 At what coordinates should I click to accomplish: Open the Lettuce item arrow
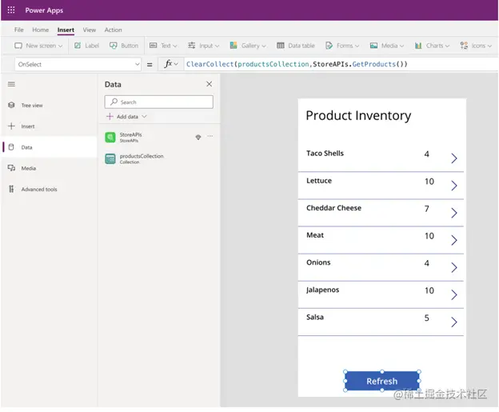click(454, 186)
